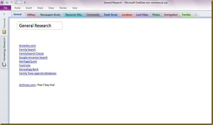Open Family Tree Legends databases link
213x125 pixels.
tap(38, 73)
